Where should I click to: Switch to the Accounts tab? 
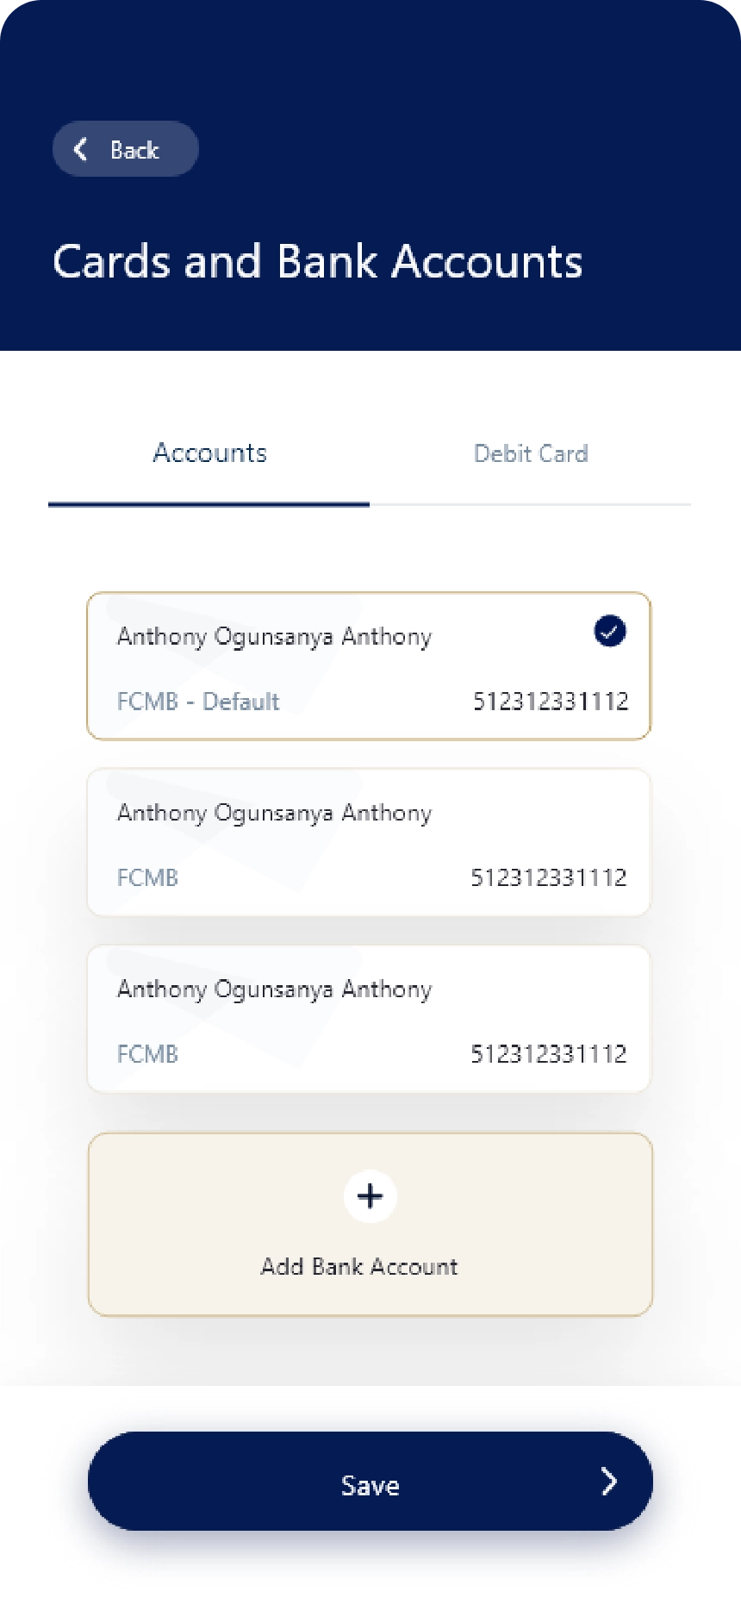coord(209,453)
